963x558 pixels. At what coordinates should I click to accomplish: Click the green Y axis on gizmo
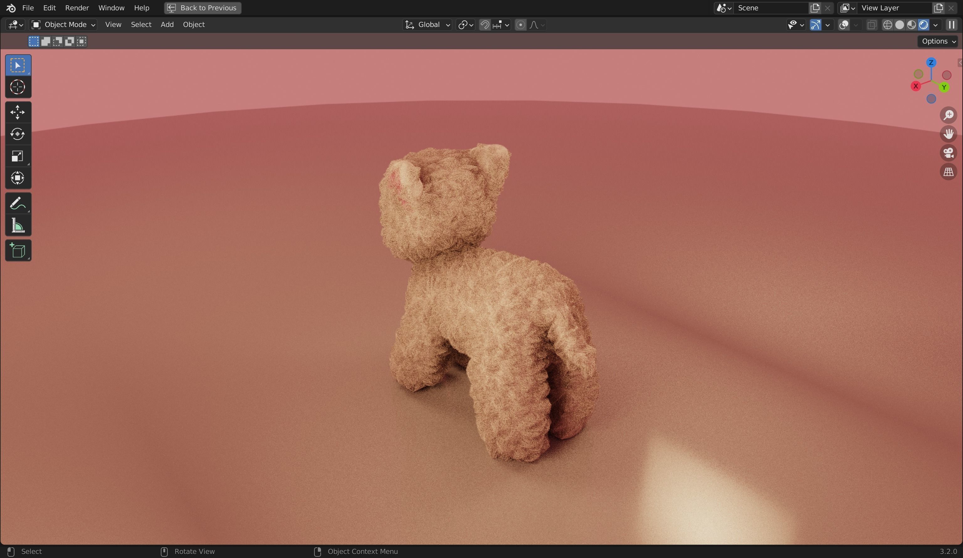(944, 87)
